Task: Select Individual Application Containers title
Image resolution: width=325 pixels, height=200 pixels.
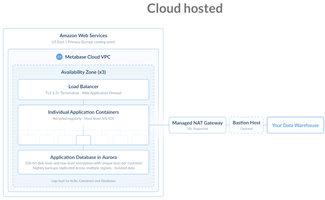Action: [x=83, y=112]
